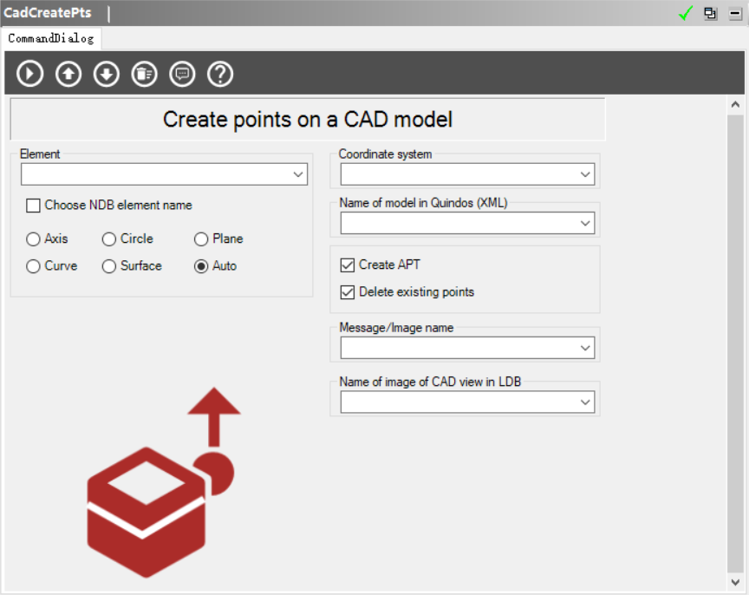Click the overlapping windows icon in title bar
Image resolution: width=749 pixels, height=595 pixels.
[x=710, y=13]
